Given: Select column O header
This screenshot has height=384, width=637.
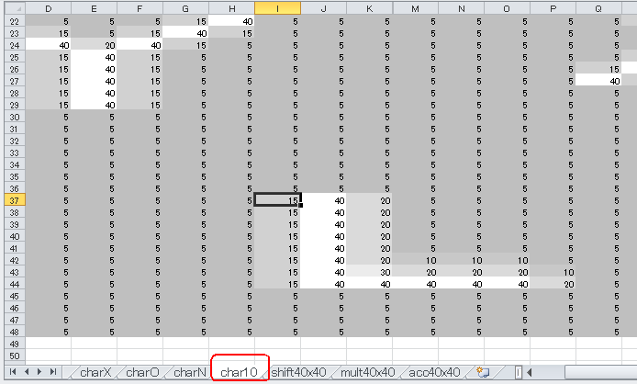Looking at the screenshot, I should point(507,8).
